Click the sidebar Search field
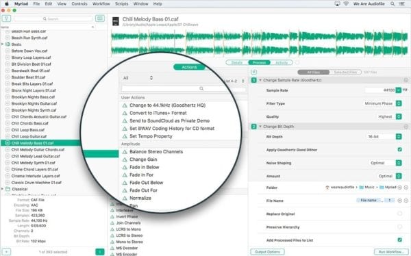Viewport: 411px width, 256px height. point(53,18)
